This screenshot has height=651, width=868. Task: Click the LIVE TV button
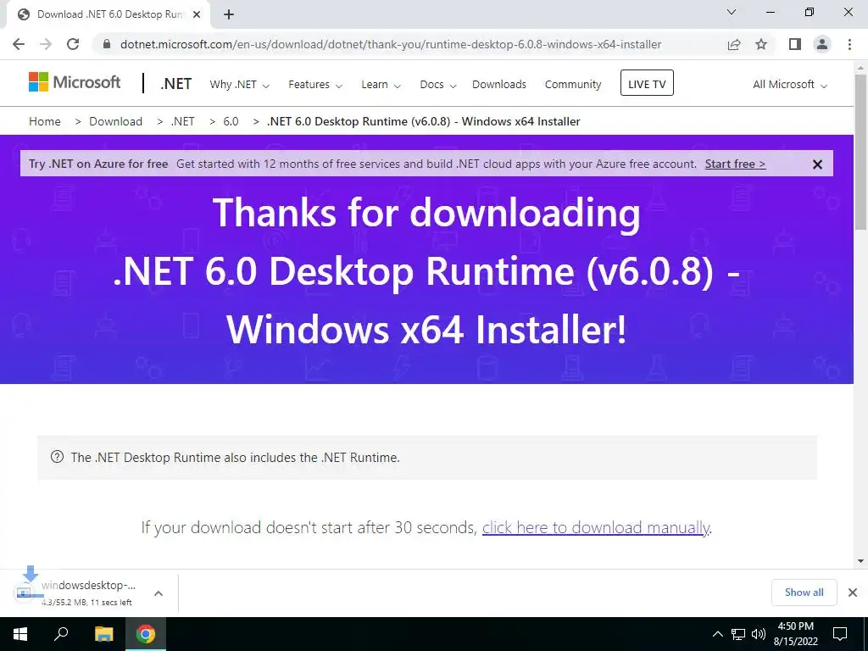tap(647, 83)
